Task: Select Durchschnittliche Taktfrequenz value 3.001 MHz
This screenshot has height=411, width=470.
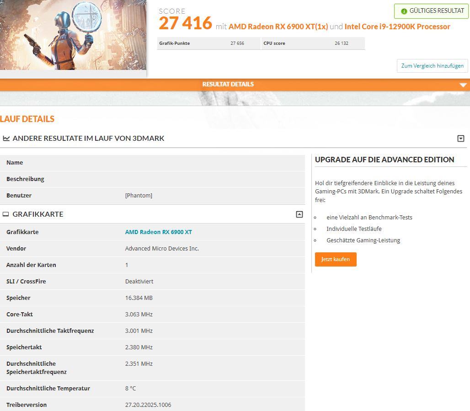Action: [139, 331]
